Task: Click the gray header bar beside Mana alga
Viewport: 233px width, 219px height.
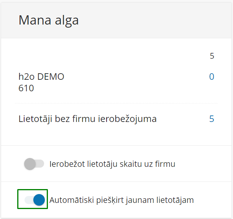Action: (x=154, y=20)
